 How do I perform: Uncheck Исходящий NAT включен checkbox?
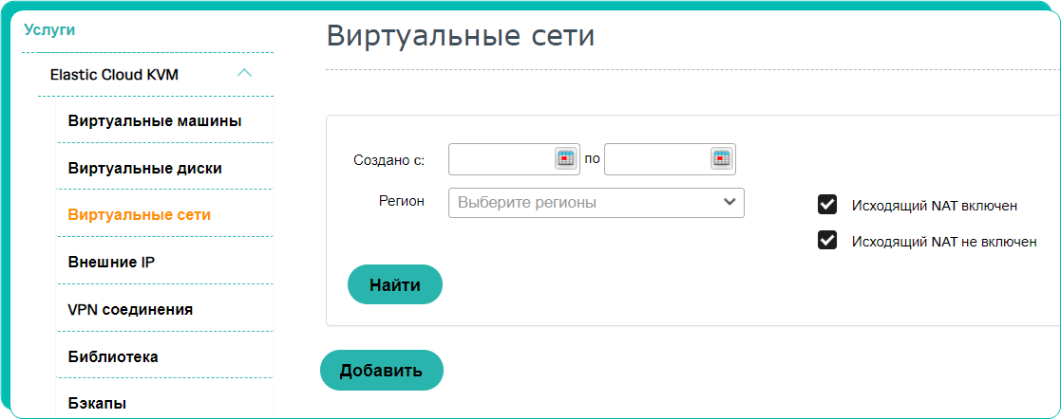[827, 205]
